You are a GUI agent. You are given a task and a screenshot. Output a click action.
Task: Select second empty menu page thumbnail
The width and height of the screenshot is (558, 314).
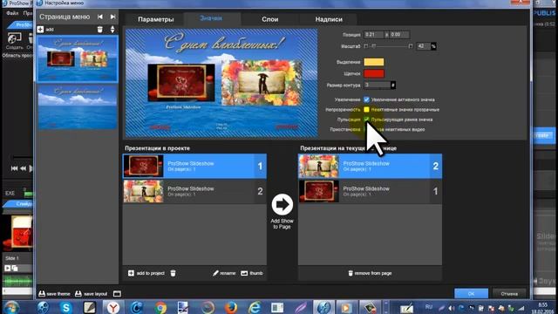pyautogui.click(x=78, y=106)
